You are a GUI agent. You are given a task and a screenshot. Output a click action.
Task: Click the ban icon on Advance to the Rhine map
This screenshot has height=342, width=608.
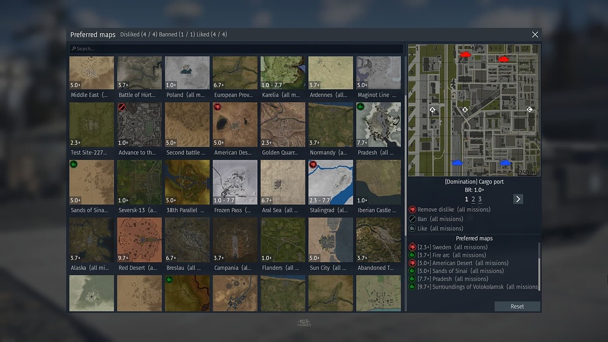click(122, 107)
